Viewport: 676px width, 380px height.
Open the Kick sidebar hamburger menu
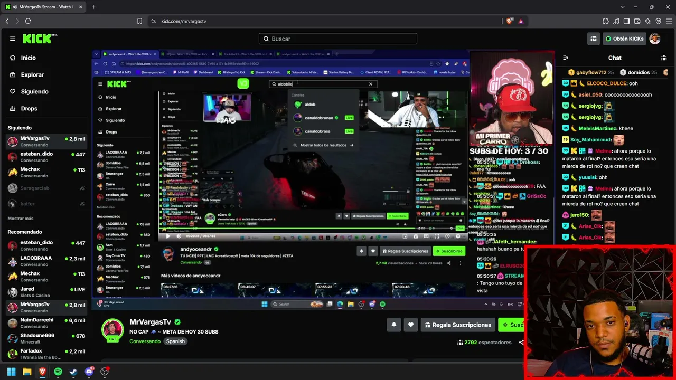coord(13,39)
